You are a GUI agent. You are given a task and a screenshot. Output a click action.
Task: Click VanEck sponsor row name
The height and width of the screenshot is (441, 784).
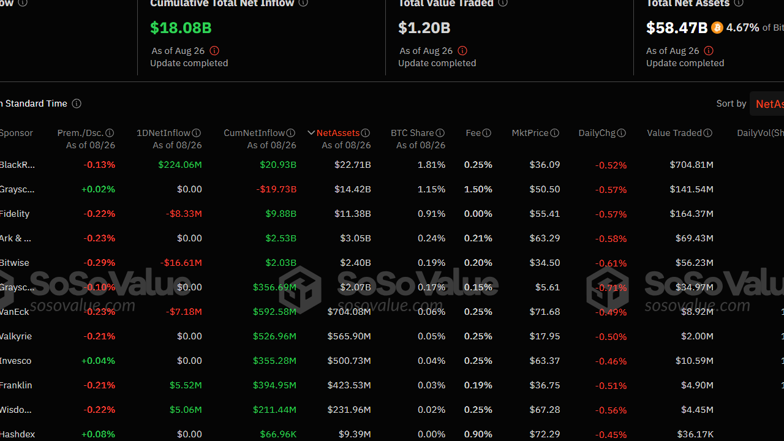pyautogui.click(x=15, y=312)
